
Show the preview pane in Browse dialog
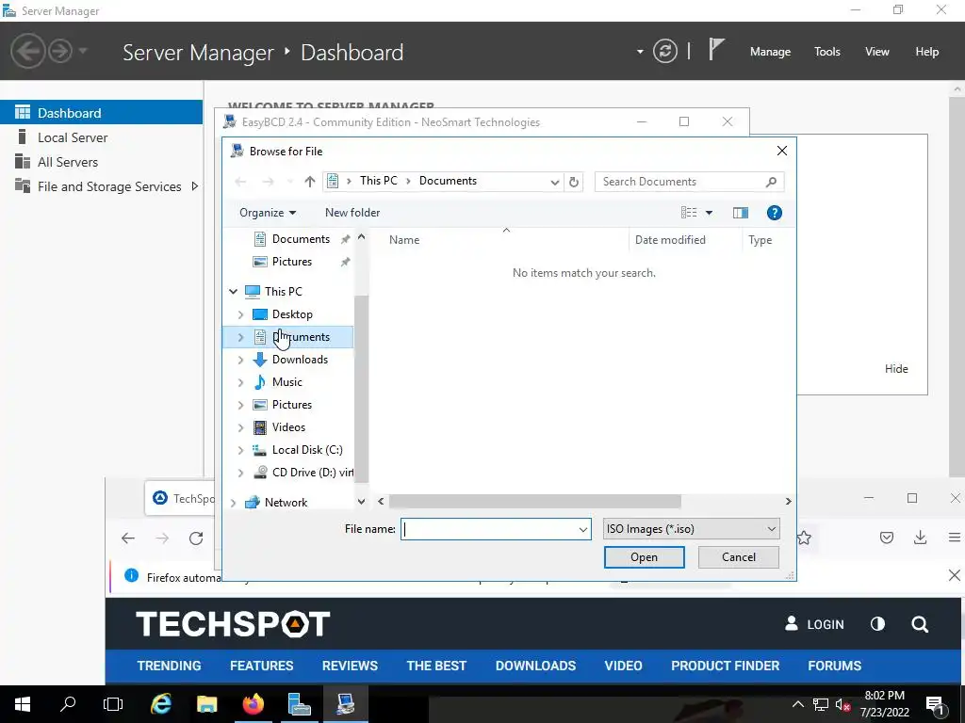741,213
